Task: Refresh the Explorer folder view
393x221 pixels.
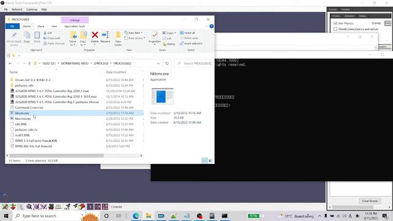Action: coord(167,63)
